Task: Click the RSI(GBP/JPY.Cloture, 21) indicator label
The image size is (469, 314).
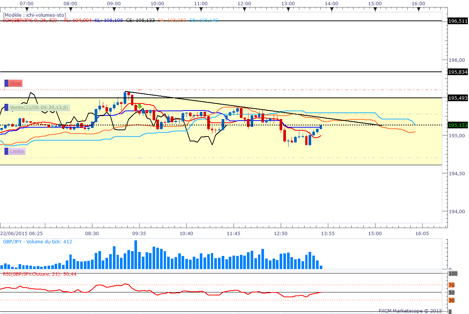Action: tap(40, 274)
